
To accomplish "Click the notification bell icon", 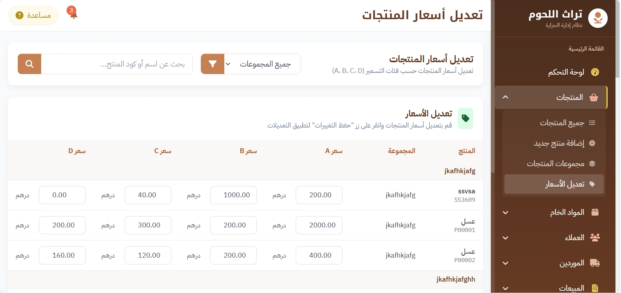I will coord(73,14).
